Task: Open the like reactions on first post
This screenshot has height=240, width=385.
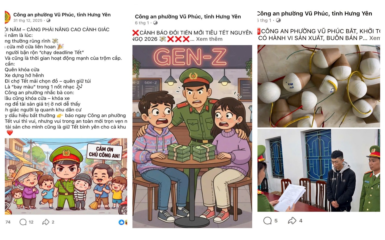Action: click(123, 222)
